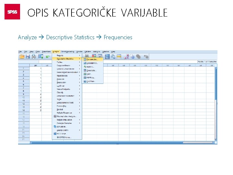233x175 pixels.
Task: Open Missing Value Analysis in the menu
Action: coord(67,116)
